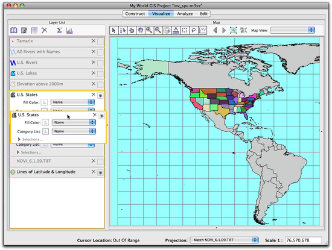Show the Tamarix layer
The height and width of the screenshot is (250, 332).
coord(100,42)
